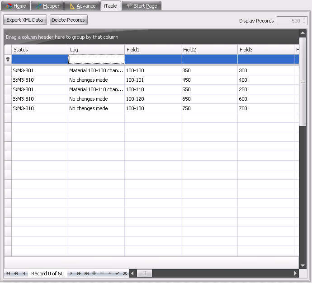Image resolution: width=312 pixels, height=283 pixels.
Task: Click the group-by panel 'Drag a column header here'
Action: 151,37
